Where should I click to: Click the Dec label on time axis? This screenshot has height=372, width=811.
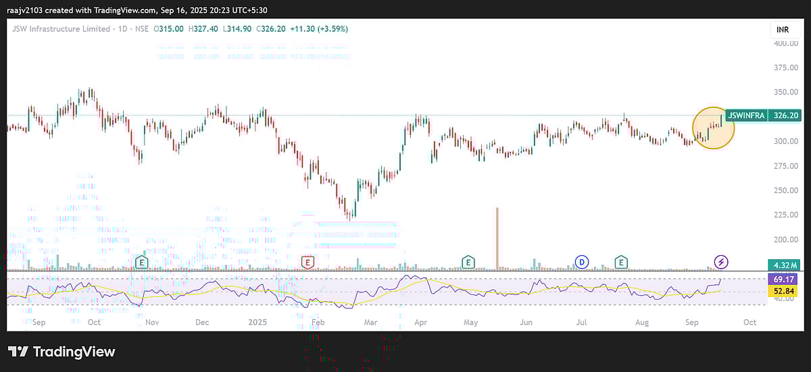pyautogui.click(x=202, y=323)
